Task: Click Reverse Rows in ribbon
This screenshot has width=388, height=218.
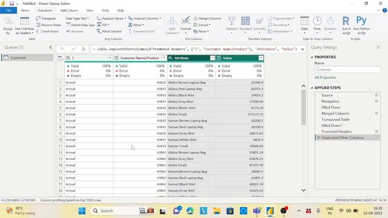Action: click(x=48, y=25)
